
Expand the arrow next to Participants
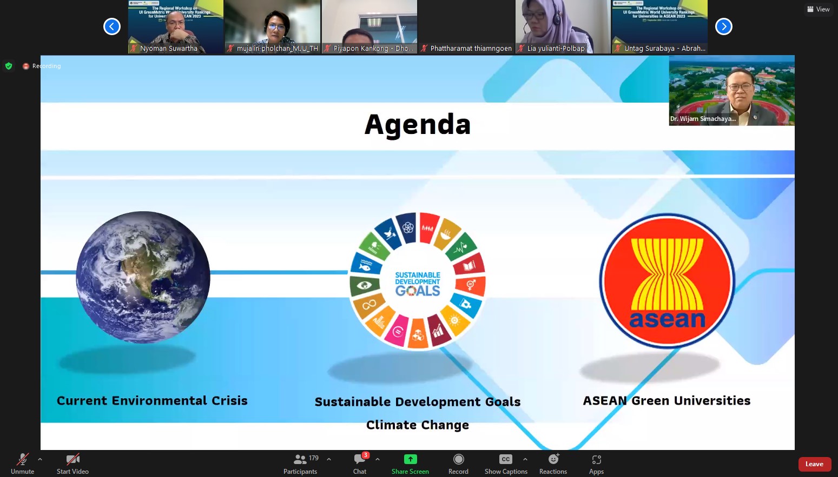click(x=329, y=459)
